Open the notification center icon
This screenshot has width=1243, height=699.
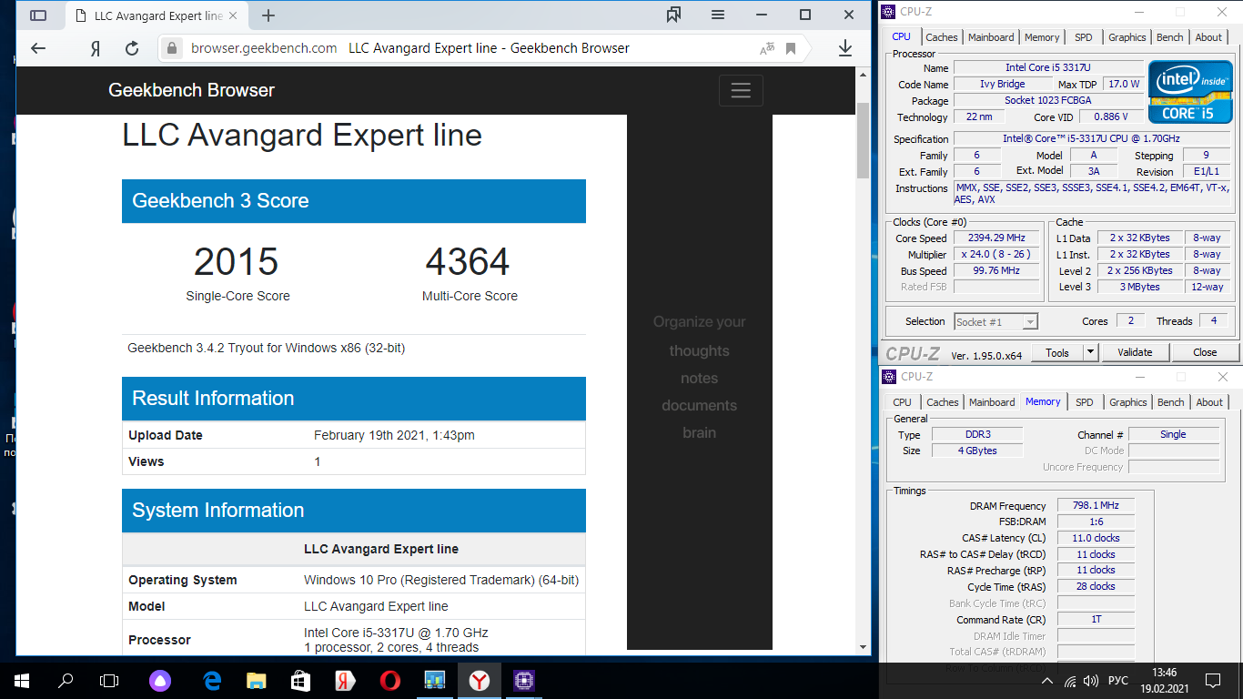[1212, 681]
